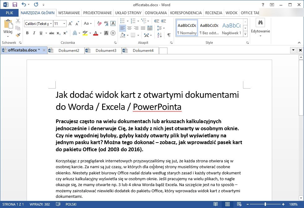Apply character border icon
Screen dimensions: 304x208
113,23
